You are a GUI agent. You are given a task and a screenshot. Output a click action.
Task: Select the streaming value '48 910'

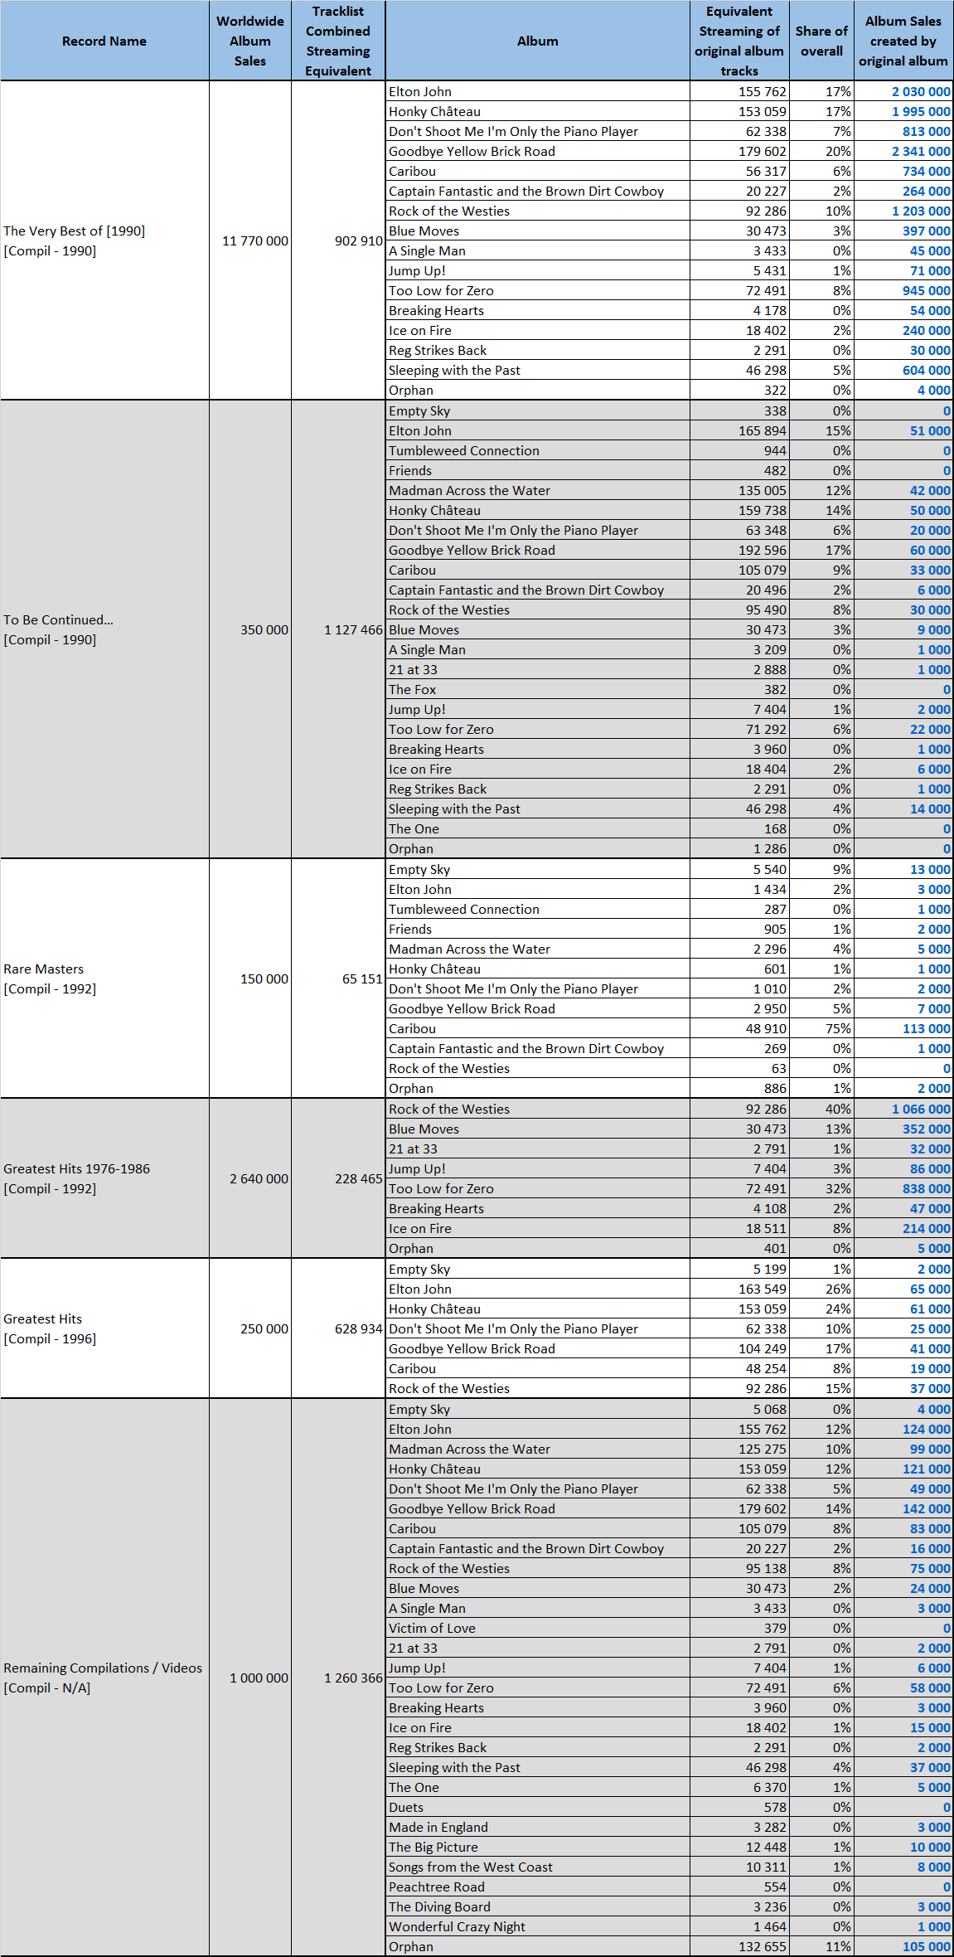pos(766,1028)
